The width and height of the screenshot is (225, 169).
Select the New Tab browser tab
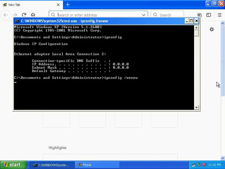coord(31,5)
